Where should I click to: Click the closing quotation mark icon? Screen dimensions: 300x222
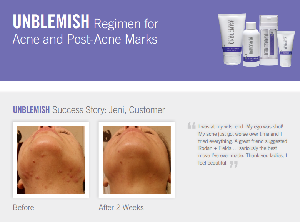click(x=233, y=164)
